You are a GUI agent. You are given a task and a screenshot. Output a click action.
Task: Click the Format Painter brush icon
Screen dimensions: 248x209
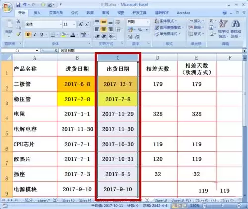pos(19,34)
